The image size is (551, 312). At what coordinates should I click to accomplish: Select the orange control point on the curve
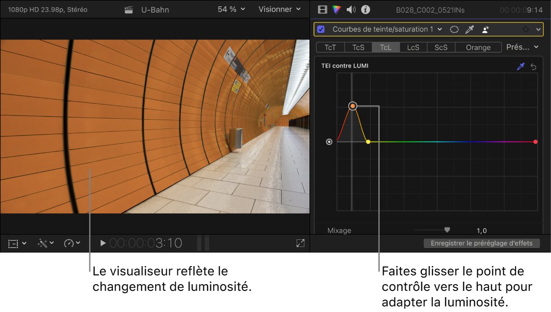(353, 106)
